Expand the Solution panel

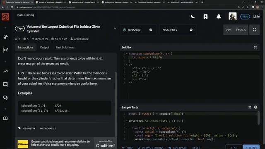coord(255,47)
